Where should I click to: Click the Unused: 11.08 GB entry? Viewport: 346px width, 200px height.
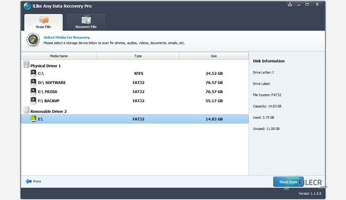[x=266, y=129]
